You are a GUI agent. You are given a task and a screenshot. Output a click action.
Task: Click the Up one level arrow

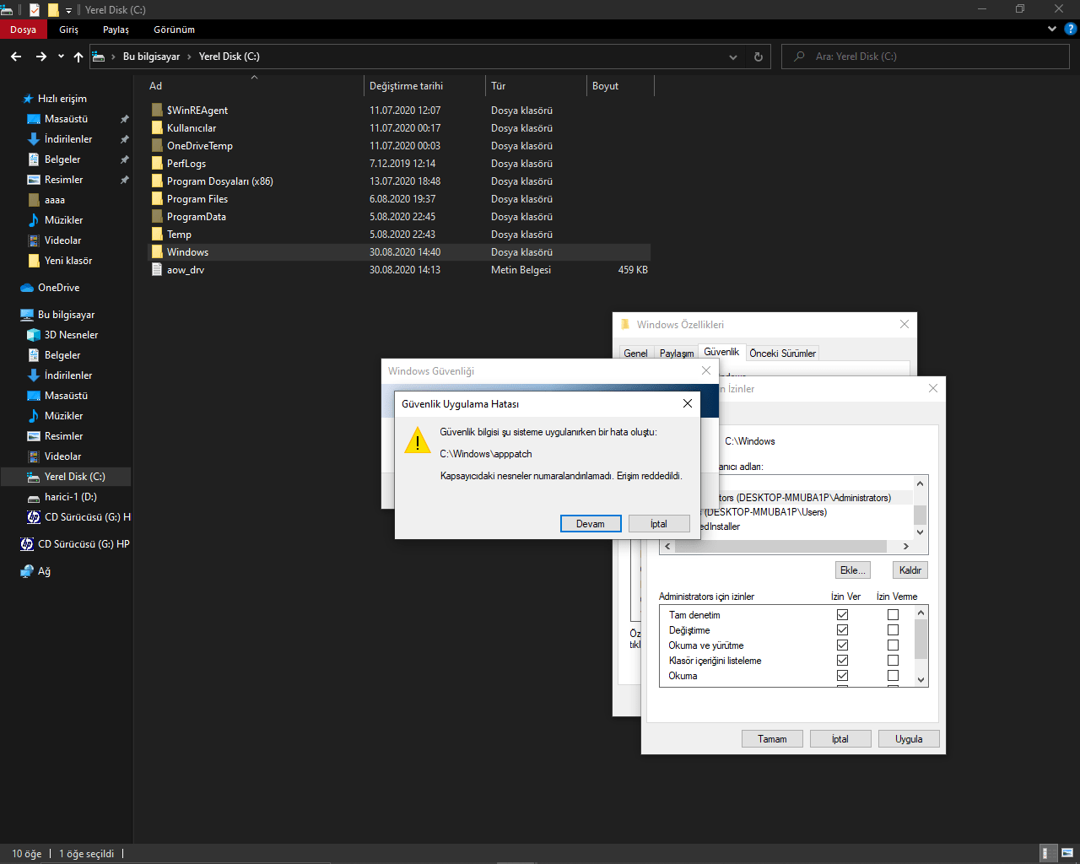coord(78,57)
